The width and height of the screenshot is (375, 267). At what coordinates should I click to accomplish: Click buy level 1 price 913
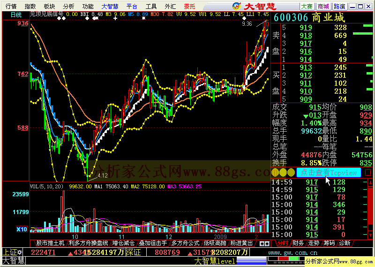[x=306, y=67]
